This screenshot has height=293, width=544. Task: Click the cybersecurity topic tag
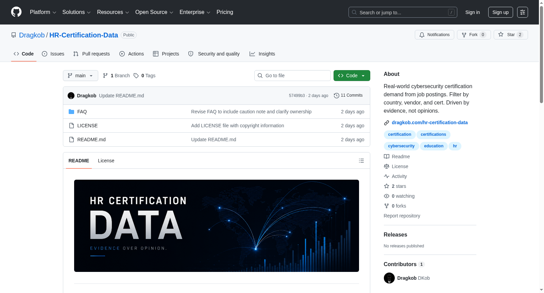pos(401,146)
